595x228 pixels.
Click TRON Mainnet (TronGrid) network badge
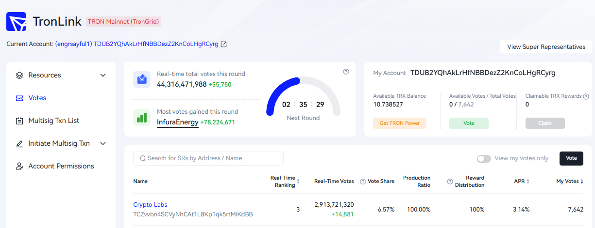coord(123,21)
